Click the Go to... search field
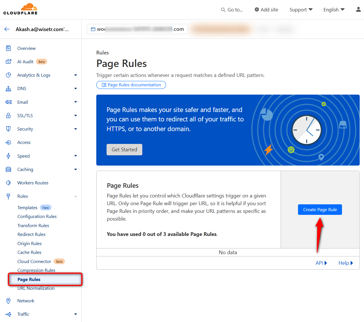This screenshot has width=364, height=322. (x=232, y=10)
